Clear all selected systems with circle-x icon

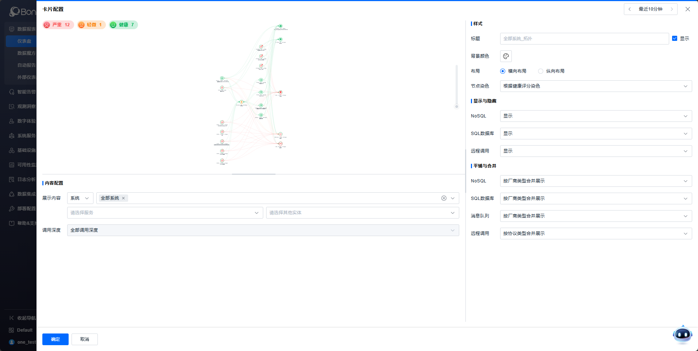[x=444, y=198]
